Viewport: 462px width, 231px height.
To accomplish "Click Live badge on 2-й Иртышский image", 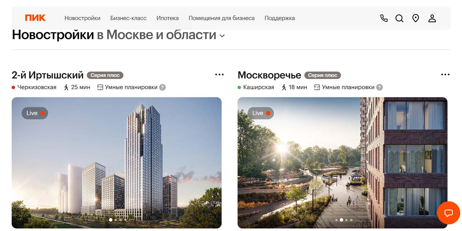I will [x=35, y=113].
